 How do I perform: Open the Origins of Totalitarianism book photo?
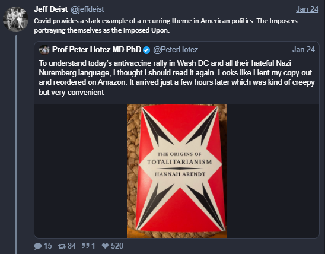click(x=177, y=171)
